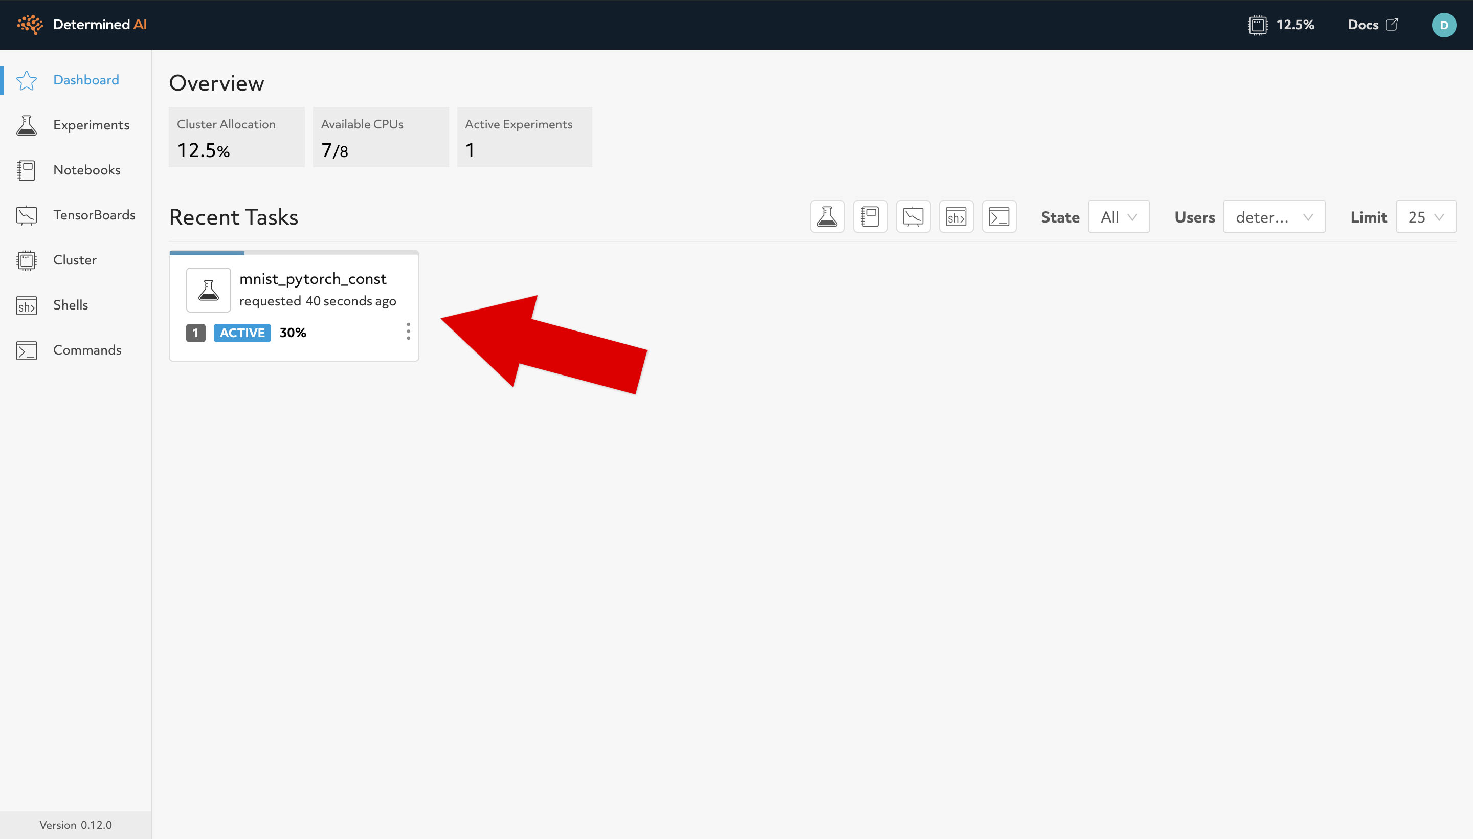Open the TensorBoards icon in sidebar

coord(27,215)
